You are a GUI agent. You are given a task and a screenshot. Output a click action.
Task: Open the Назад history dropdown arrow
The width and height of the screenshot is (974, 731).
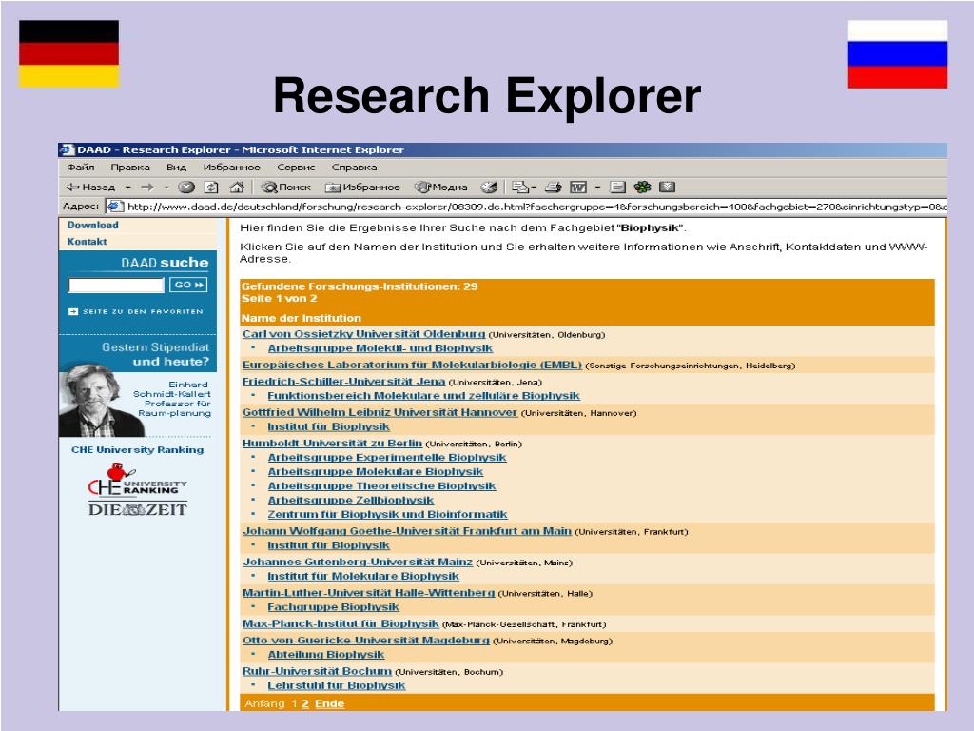click(x=128, y=188)
